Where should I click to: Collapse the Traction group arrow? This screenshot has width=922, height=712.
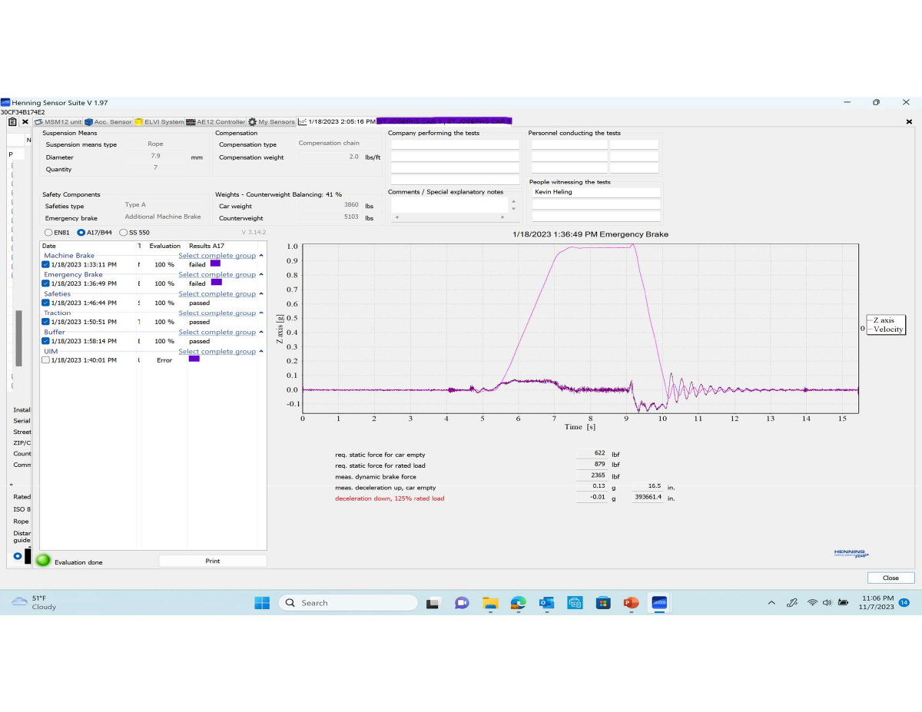[261, 313]
